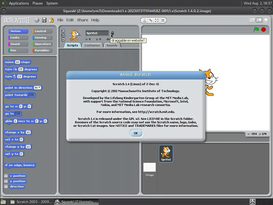The width and height of the screenshot is (273, 205).
Task: Click the glide 1 secs block
Action: [26, 121]
